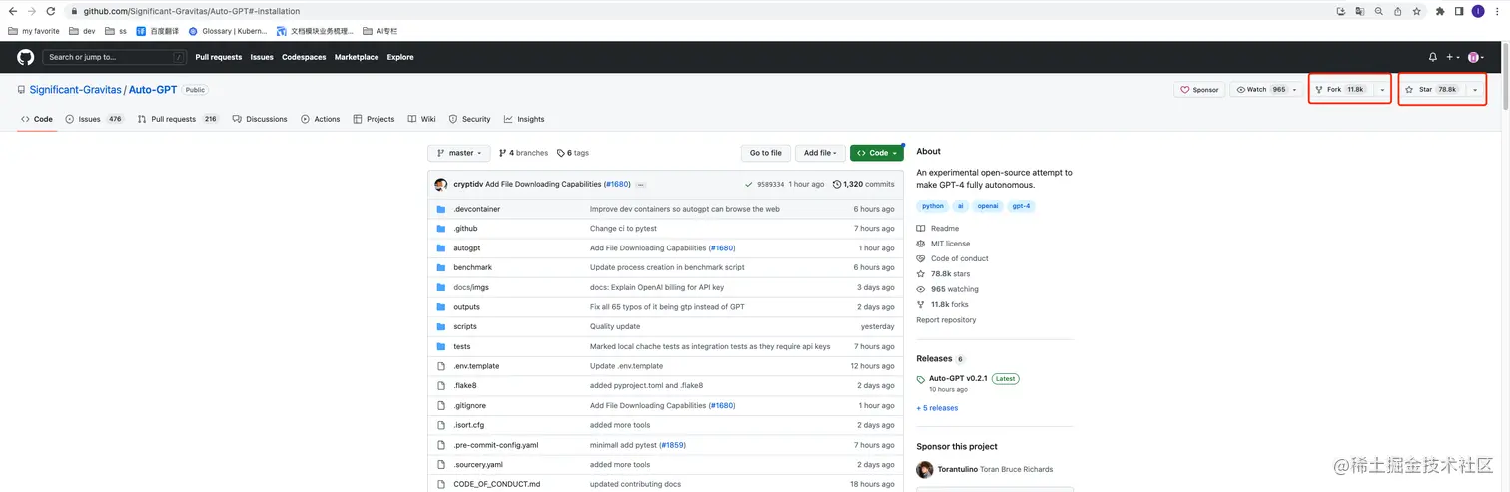Click the install app icon in address bar

coord(1341,11)
